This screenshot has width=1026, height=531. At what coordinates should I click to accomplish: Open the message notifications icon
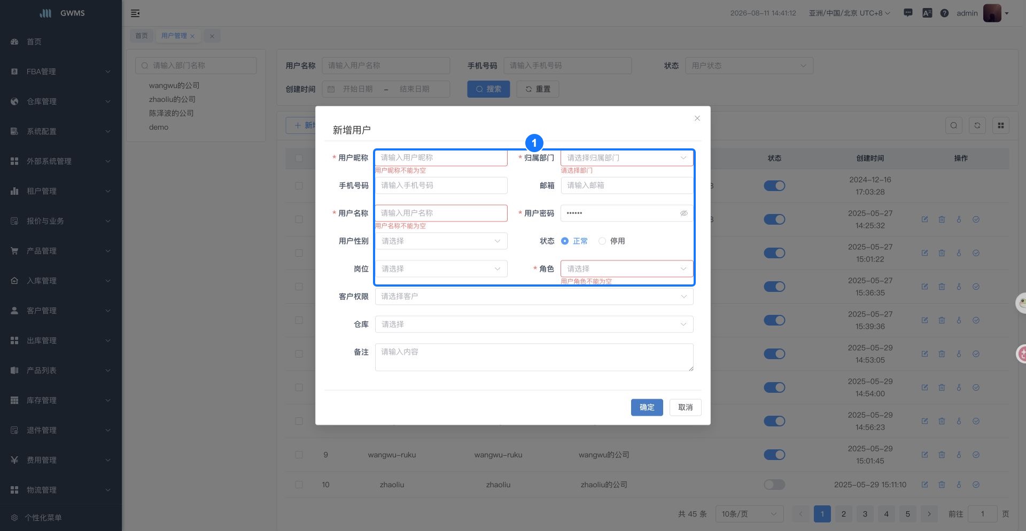tap(908, 13)
